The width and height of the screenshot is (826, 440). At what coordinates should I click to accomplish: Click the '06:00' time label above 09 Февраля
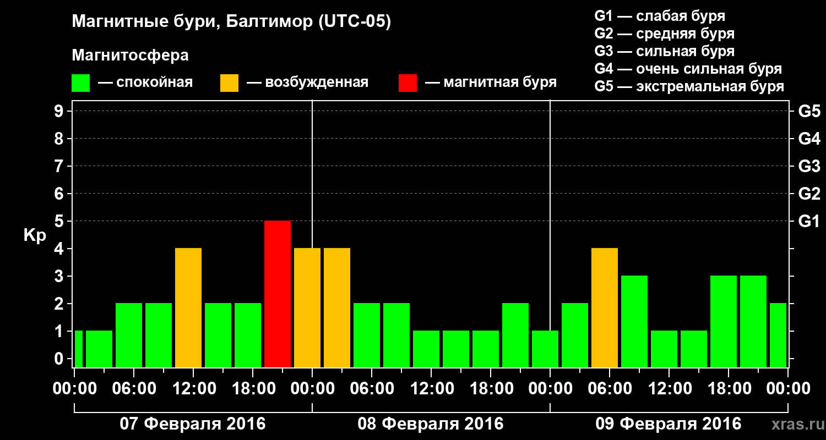609,389
